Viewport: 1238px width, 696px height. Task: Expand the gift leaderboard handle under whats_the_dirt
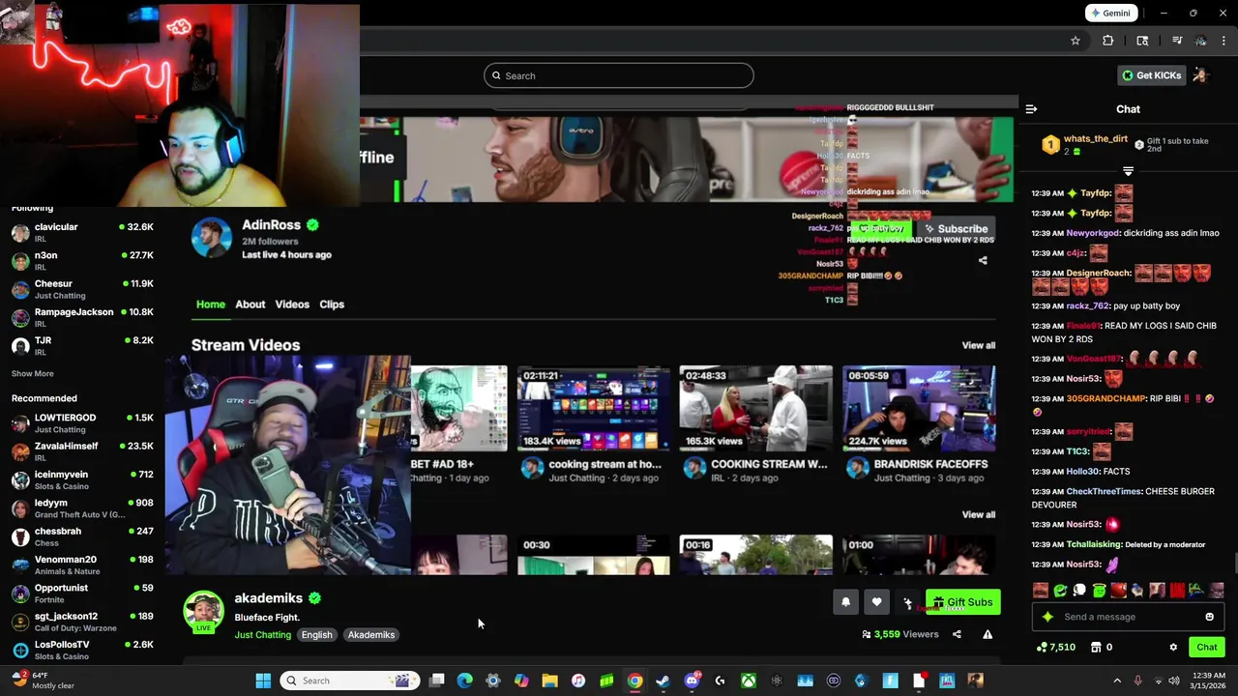[x=1128, y=171]
